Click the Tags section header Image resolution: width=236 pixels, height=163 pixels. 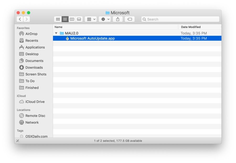click(20, 131)
